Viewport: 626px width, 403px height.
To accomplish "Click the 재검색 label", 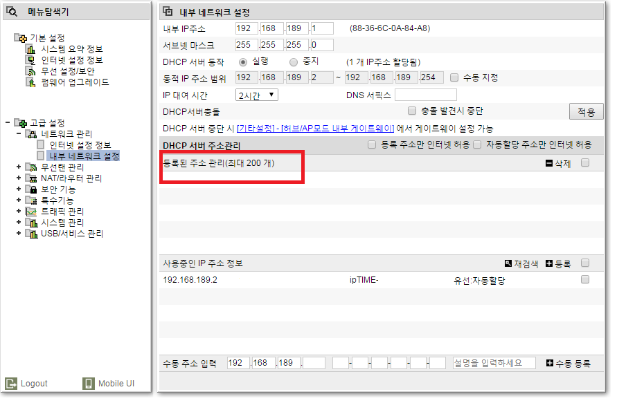I will (526, 264).
